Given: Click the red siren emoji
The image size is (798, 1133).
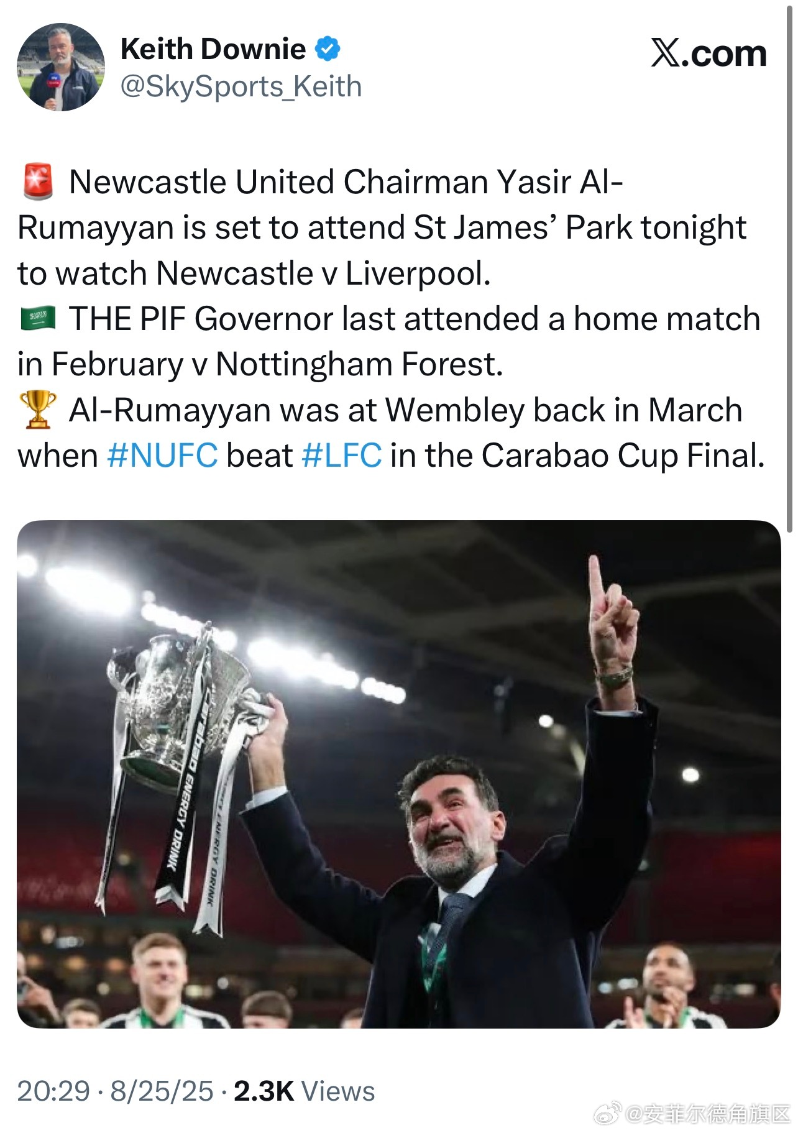Looking at the screenshot, I should 39,181.
